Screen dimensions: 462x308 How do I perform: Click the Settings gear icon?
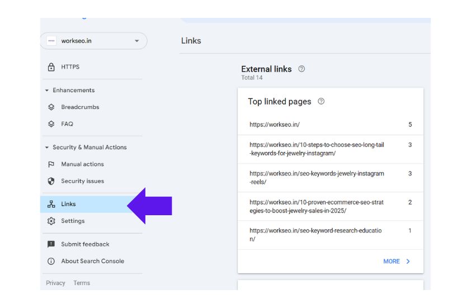[51, 221]
